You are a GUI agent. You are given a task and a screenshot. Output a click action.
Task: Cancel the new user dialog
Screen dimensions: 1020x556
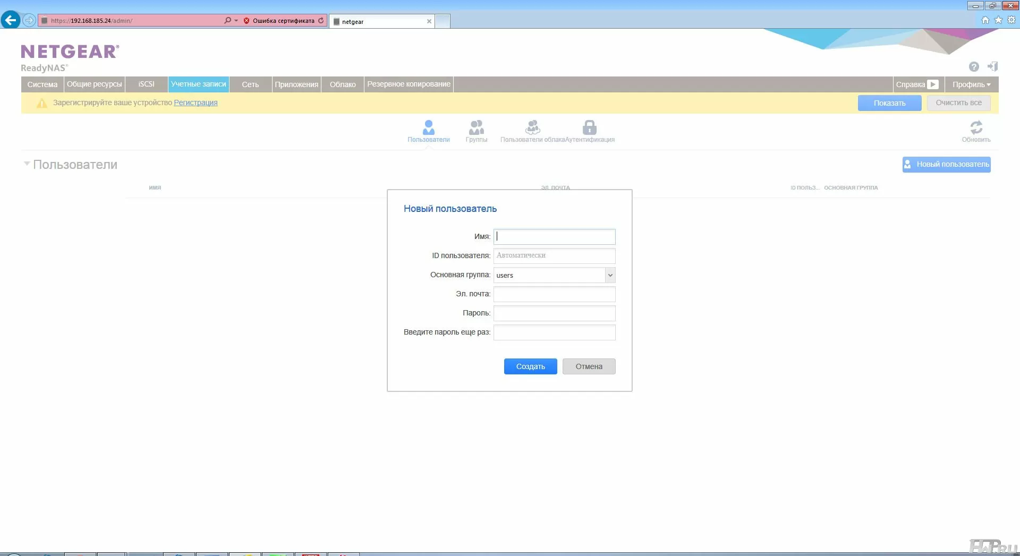click(x=589, y=366)
